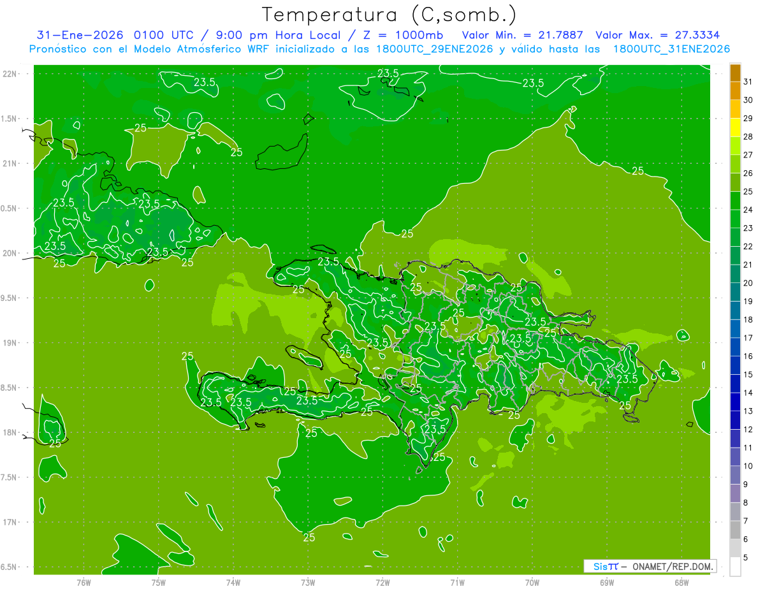The image size is (765, 591).
Task: Click the '73W' longitude label
Action: point(308,583)
